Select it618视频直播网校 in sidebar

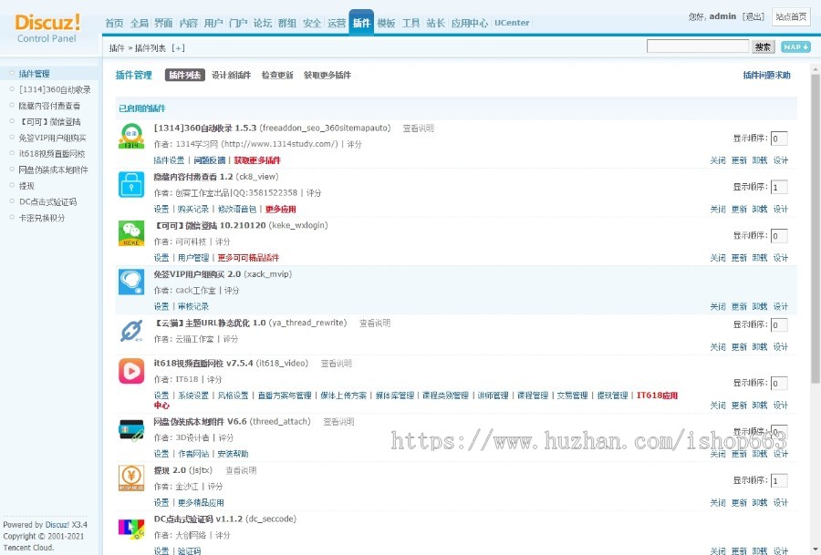(52, 154)
